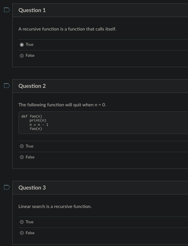Flag Question 1 with the bookmark icon
The height and width of the screenshot is (246, 188).
click(7, 10)
